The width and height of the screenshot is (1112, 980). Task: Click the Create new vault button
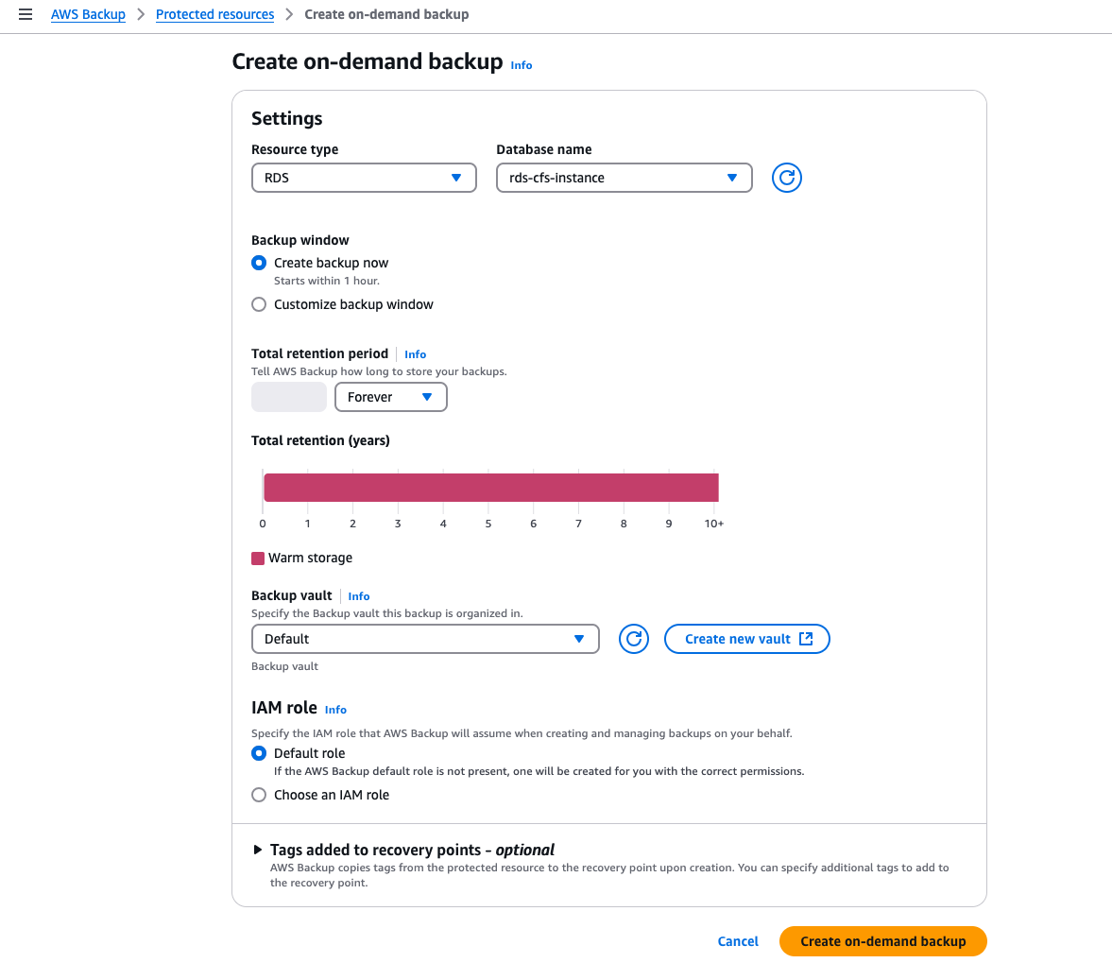point(746,639)
